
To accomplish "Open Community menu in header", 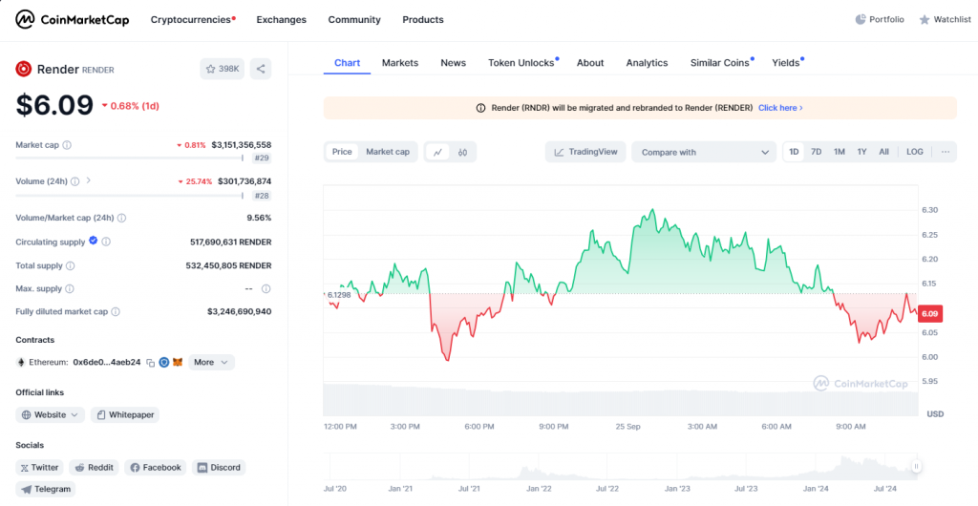I will (x=354, y=20).
